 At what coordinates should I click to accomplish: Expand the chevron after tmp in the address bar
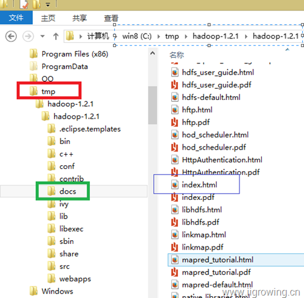(186, 37)
